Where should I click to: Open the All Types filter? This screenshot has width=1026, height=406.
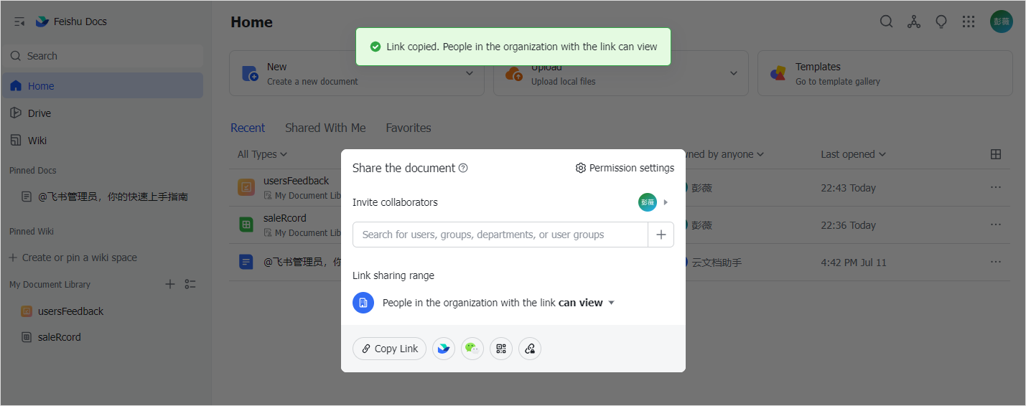click(x=262, y=154)
